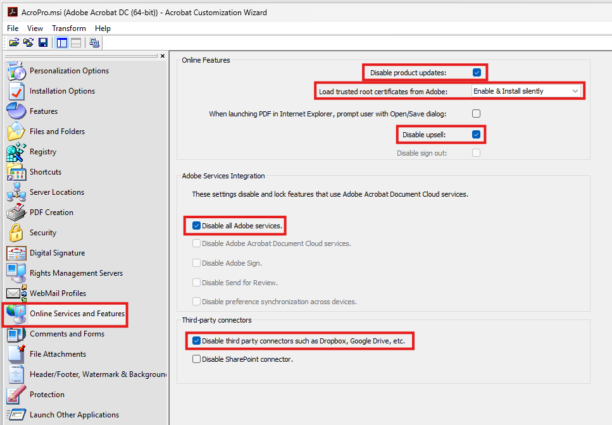Open the Registry icon in sidebar
The image size is (612, 425).
coord(16,152)
